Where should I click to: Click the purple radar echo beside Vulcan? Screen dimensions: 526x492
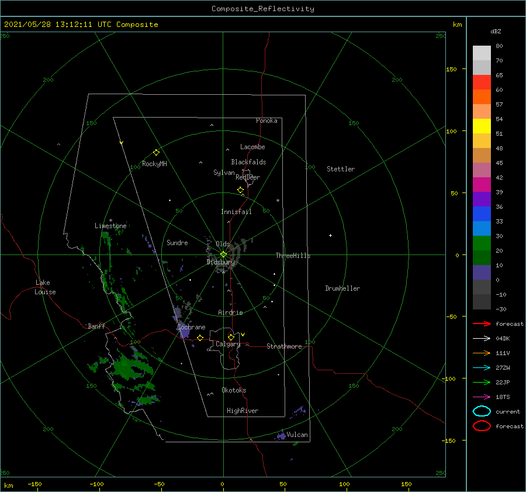click(x=281, y=436)
